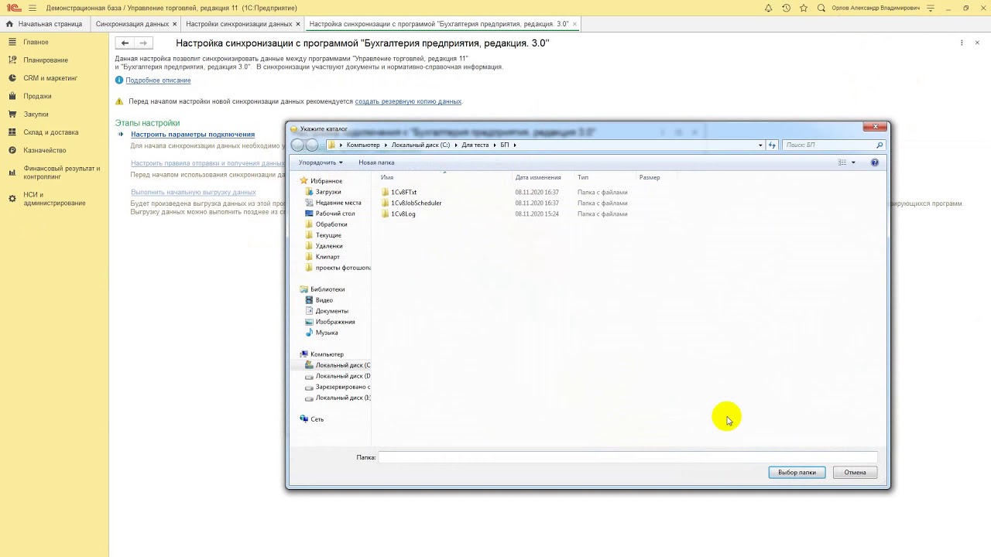This screenshot has width=991, height=557.
Task: Expand the address bar history dropdown
Action: 760,145
